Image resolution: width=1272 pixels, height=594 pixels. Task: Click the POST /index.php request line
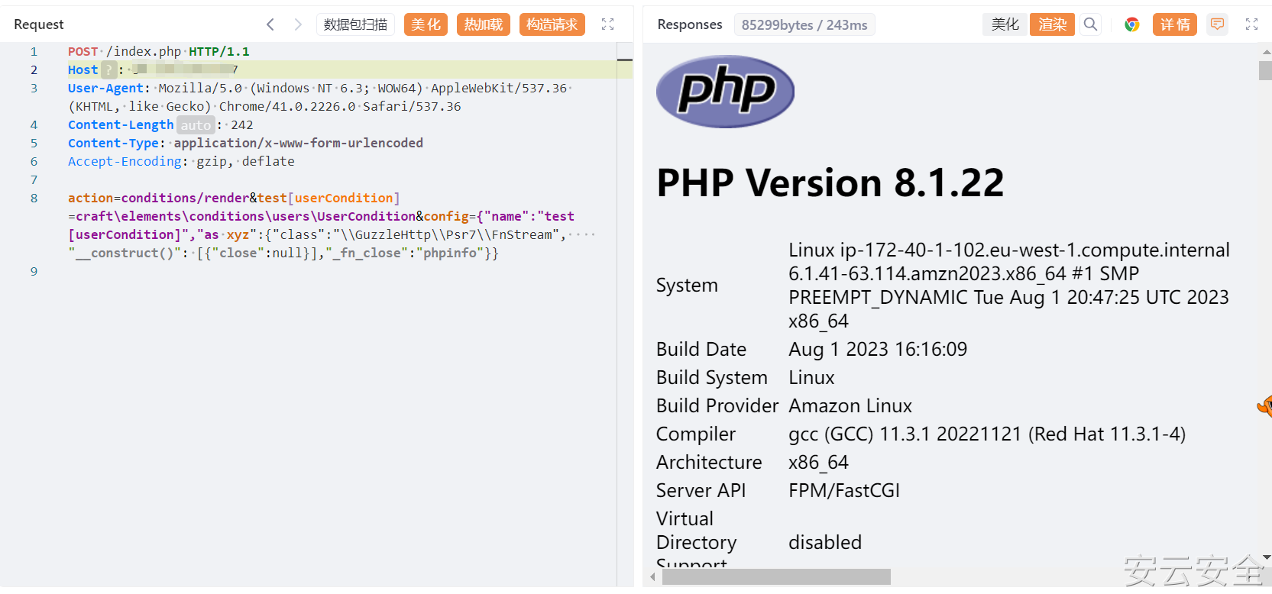click(x=158, y=52)
